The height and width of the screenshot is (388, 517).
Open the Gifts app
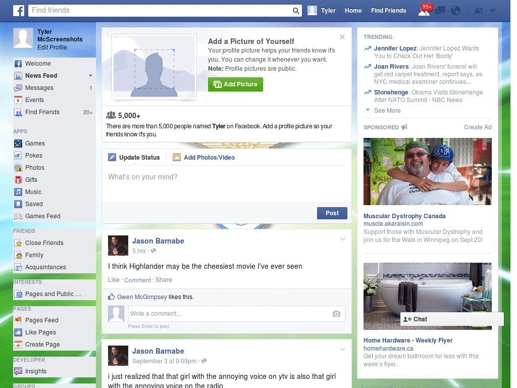[x=55, y=180]
